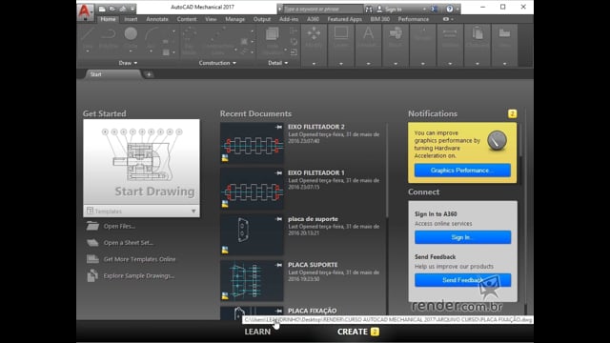This screenshot has height=343, width=610.
Task: Click the Send Feedback button
Action: click(462, 280)
